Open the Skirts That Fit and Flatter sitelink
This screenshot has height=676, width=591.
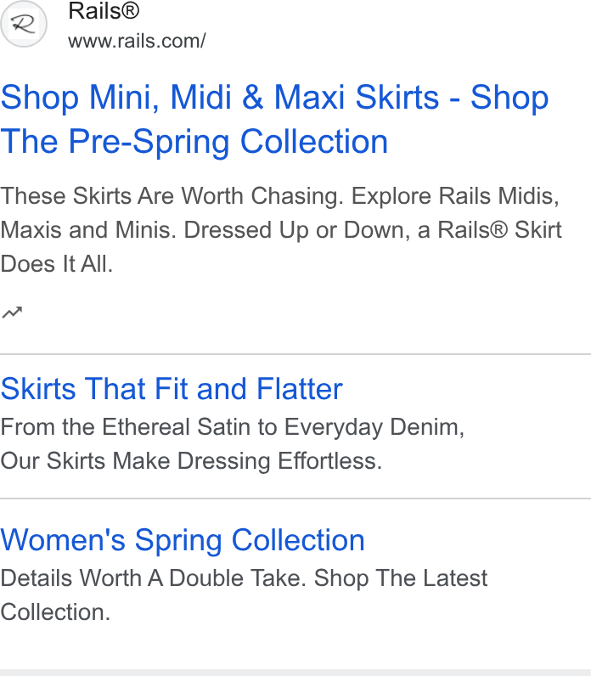(172, 389)
